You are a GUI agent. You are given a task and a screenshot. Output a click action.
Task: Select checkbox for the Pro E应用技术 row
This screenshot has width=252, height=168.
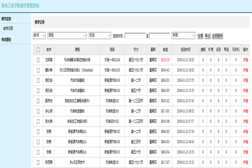(x=38, y=162)
